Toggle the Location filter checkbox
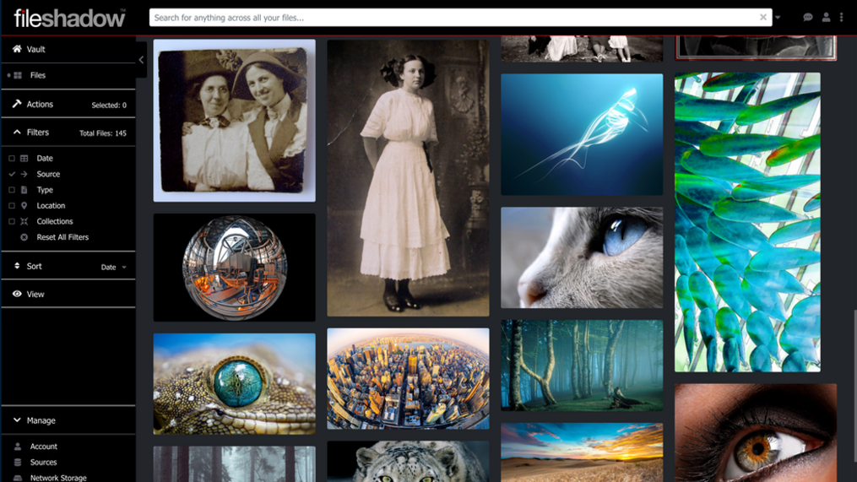 (x=12, y=205)
